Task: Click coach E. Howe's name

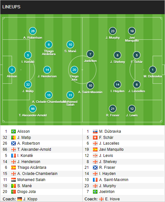Action: (112, 199)
